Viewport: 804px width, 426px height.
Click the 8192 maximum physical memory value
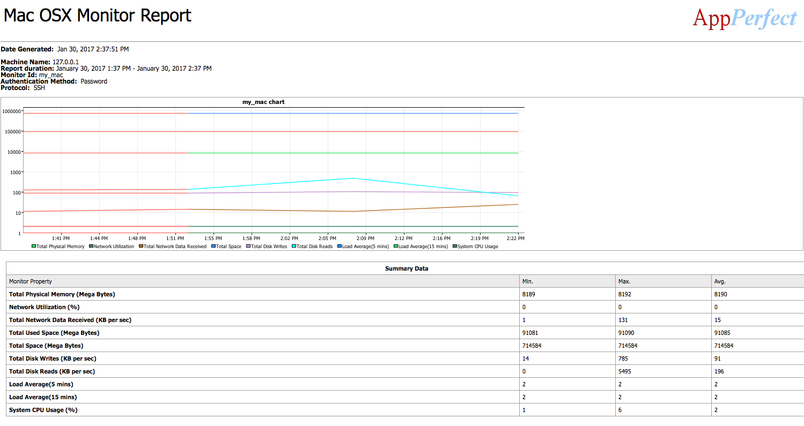tap(625, 294)
